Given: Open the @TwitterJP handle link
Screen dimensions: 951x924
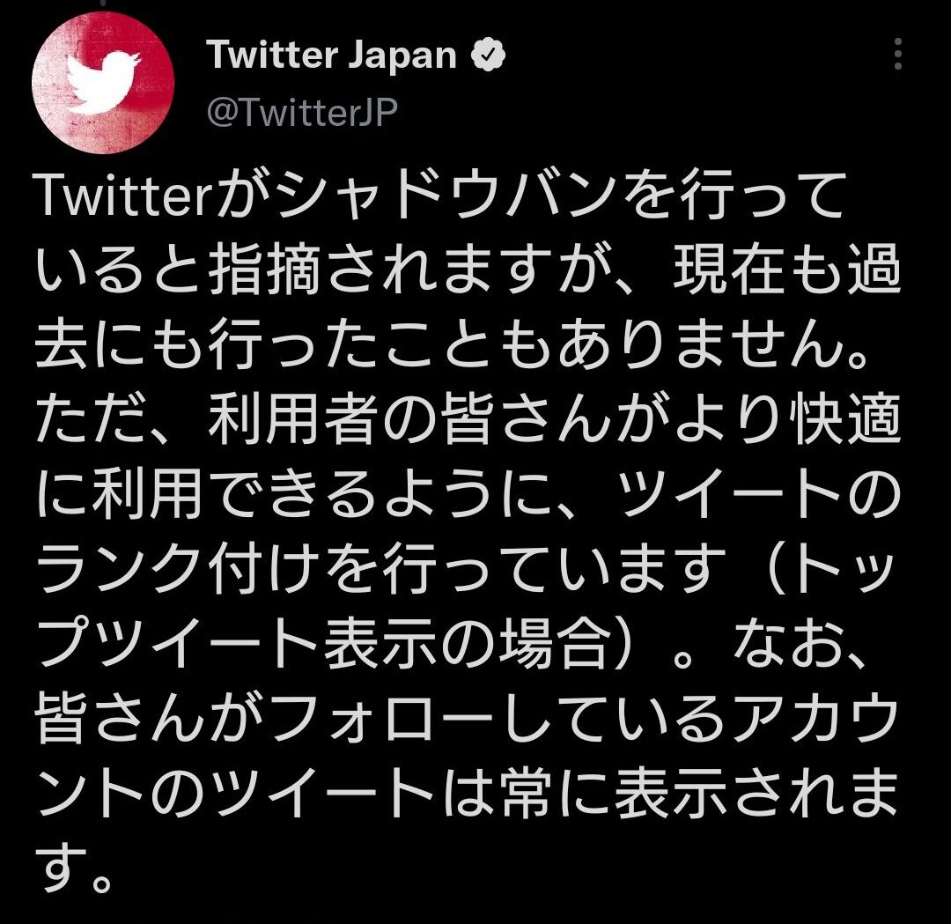Looking at the screenshot, I should click(302, 112).
